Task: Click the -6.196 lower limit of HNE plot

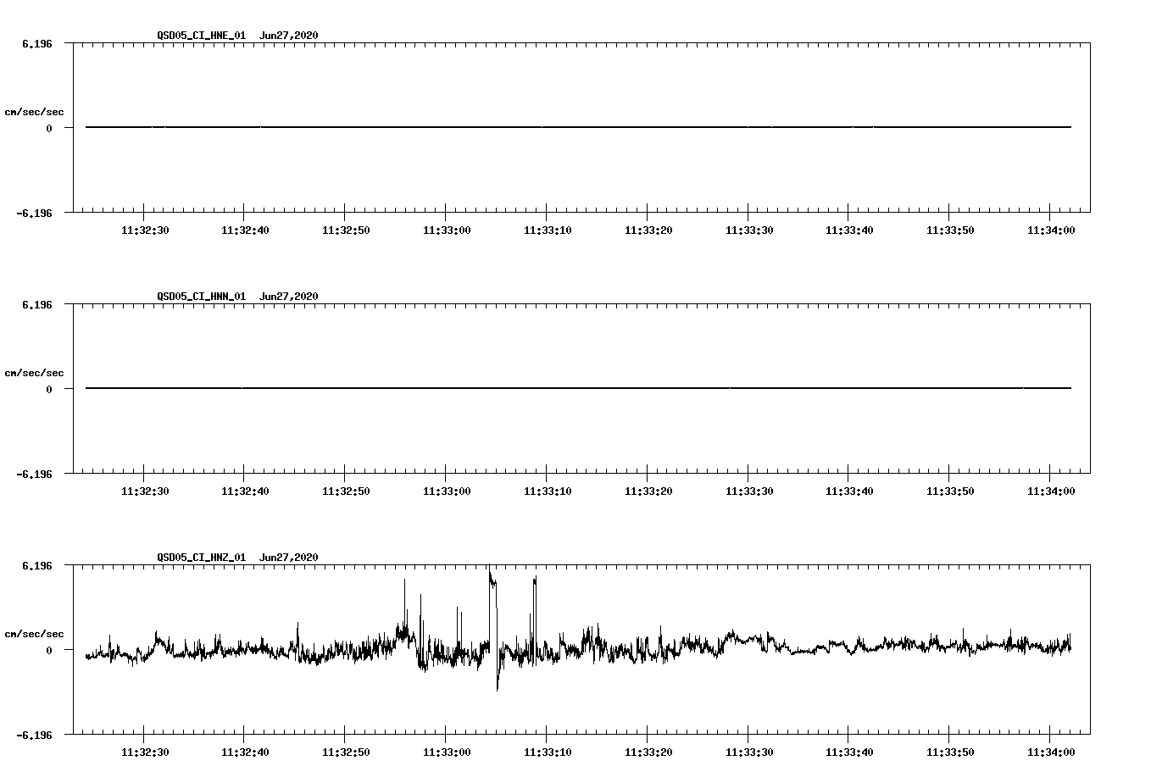Action: [35, 213]
